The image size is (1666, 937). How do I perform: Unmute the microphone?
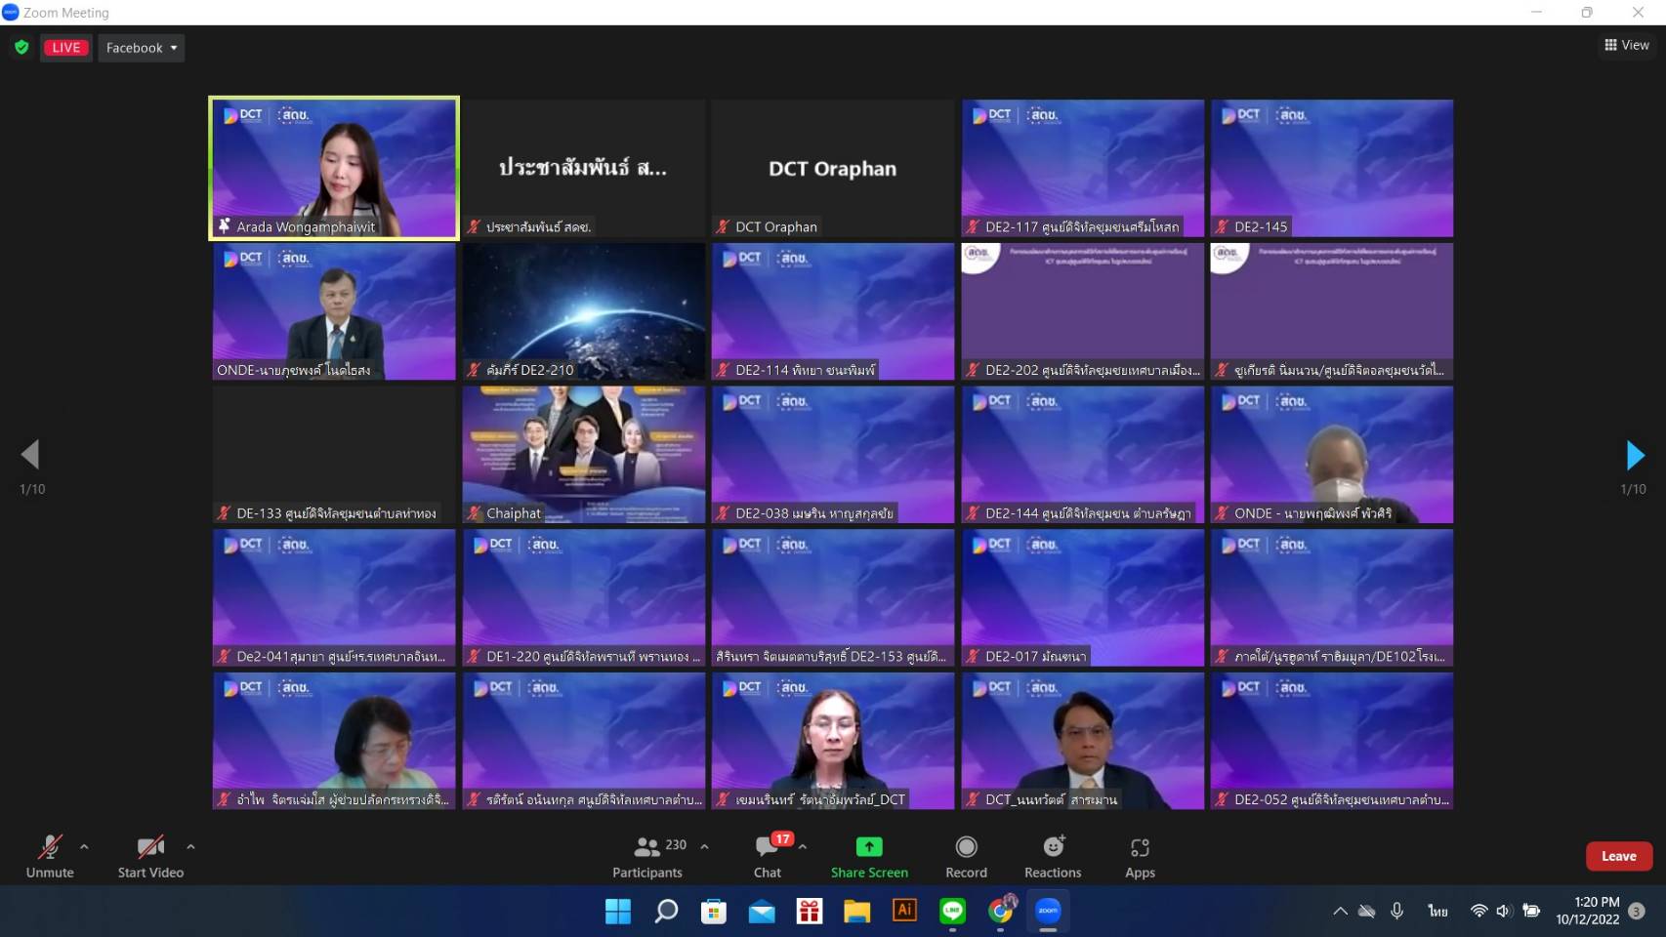[x=50, y=856]
